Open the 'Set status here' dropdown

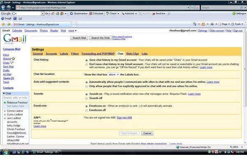tap(17, 106)
